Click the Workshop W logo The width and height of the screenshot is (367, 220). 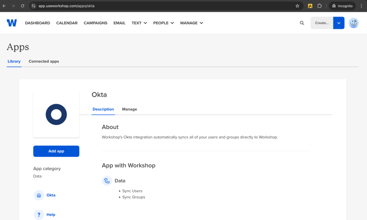pyautogui.click(x=12, y=23)
